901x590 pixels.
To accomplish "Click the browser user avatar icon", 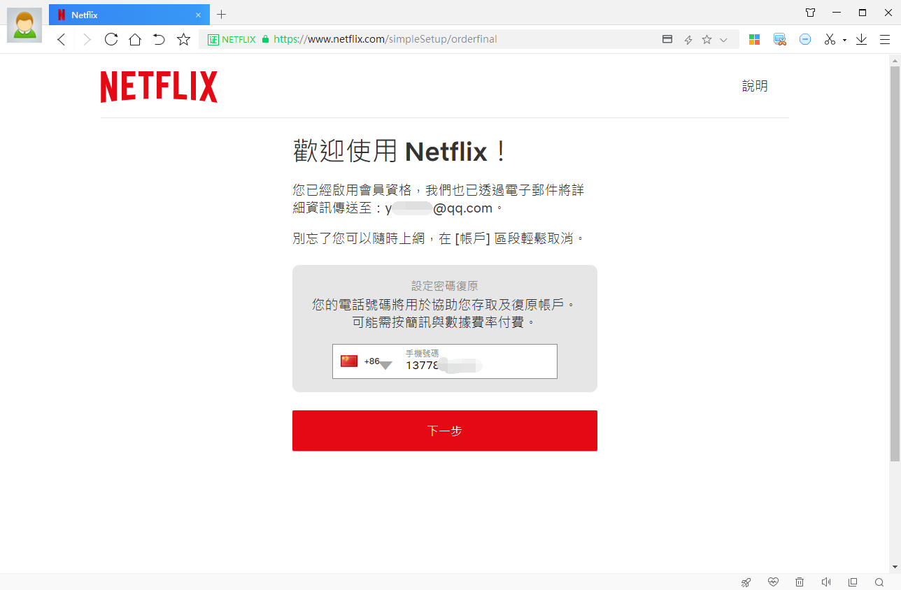I will click(24, 25).
